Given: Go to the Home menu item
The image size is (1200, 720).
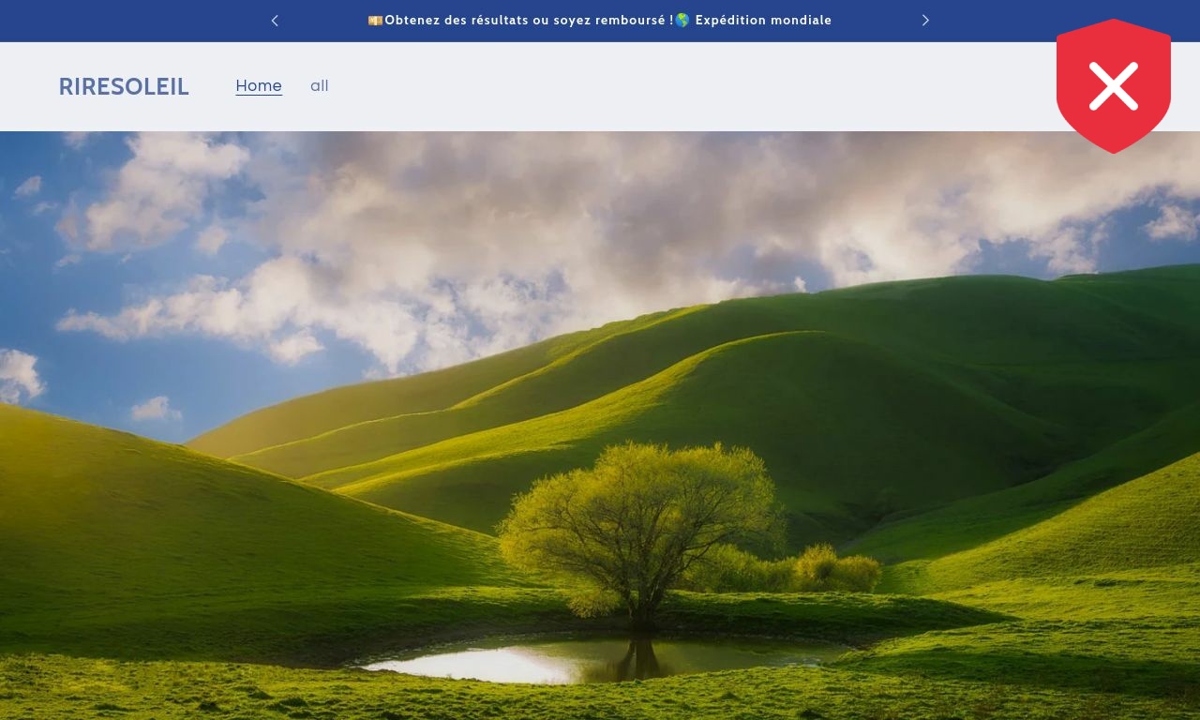Looking at the screenshot, I should (259, 86).
